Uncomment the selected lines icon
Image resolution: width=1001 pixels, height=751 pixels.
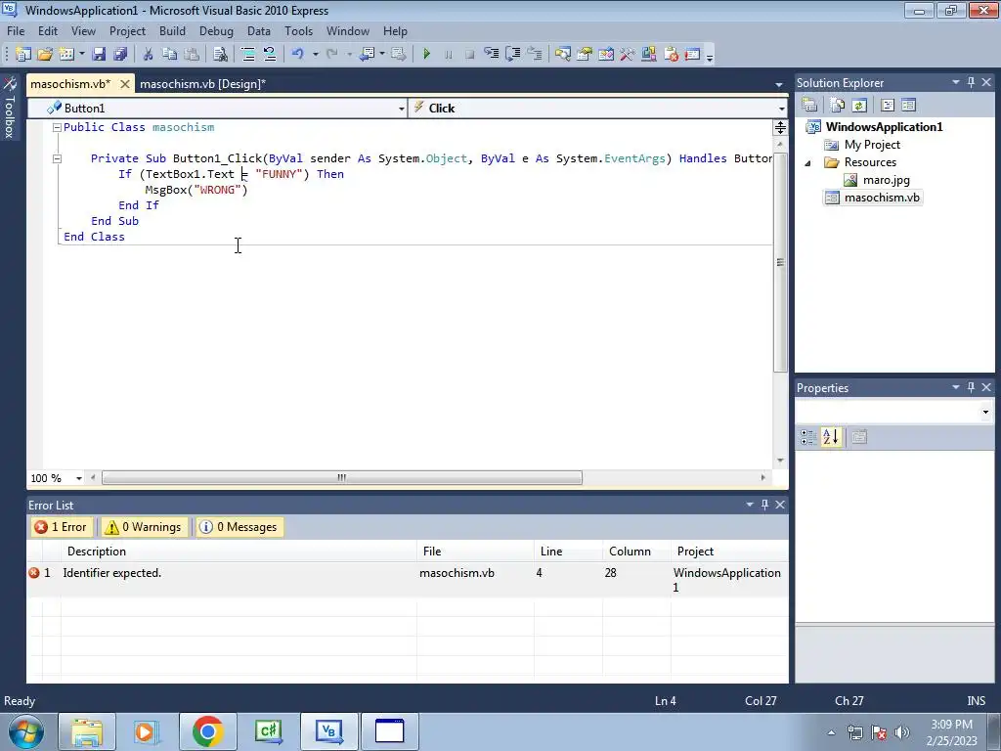pos(270,55)
